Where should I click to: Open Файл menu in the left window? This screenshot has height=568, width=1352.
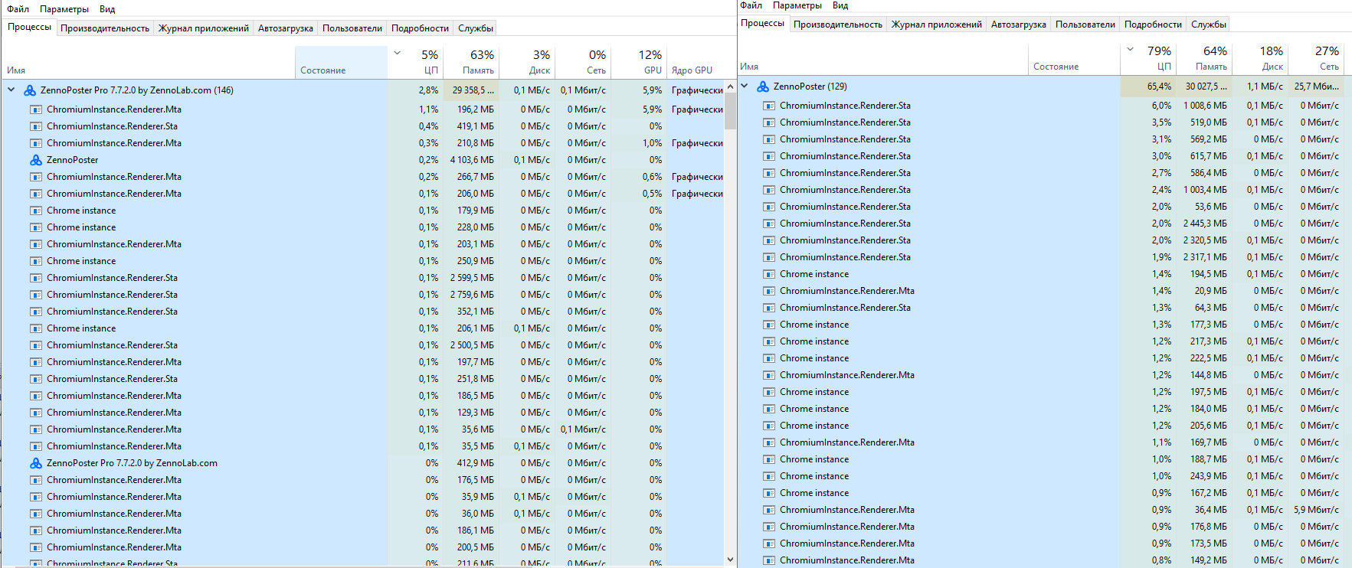(x=18, y=9)
